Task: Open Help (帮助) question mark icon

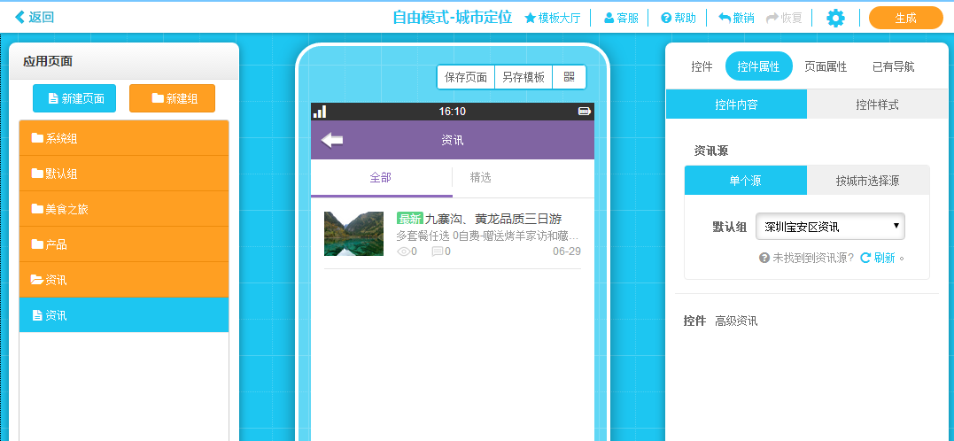Action: point(666,18)
